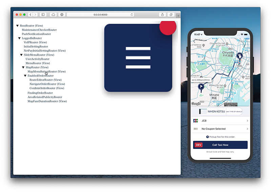Tap the back arrow on the phone map
The width and height of the screenshot is (271, 192).
(194, 41)
